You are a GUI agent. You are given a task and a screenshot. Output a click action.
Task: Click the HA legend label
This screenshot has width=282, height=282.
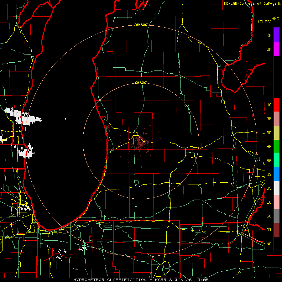(269, 105)
